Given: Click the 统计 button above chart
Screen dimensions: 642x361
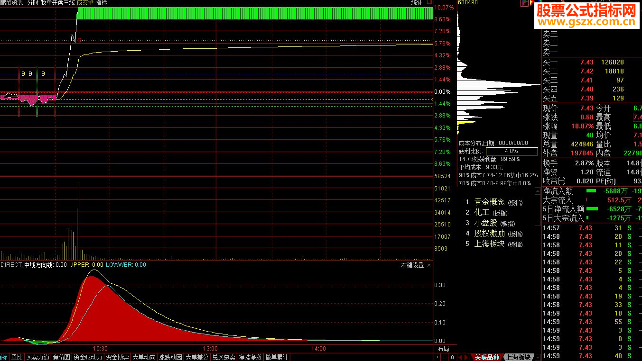Looking at the screenshot, I should pyautogui.click(x=417, y=3).
